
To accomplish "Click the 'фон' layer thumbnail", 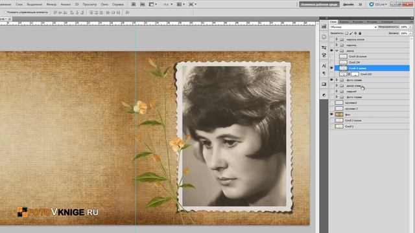I will pos(339,115).
